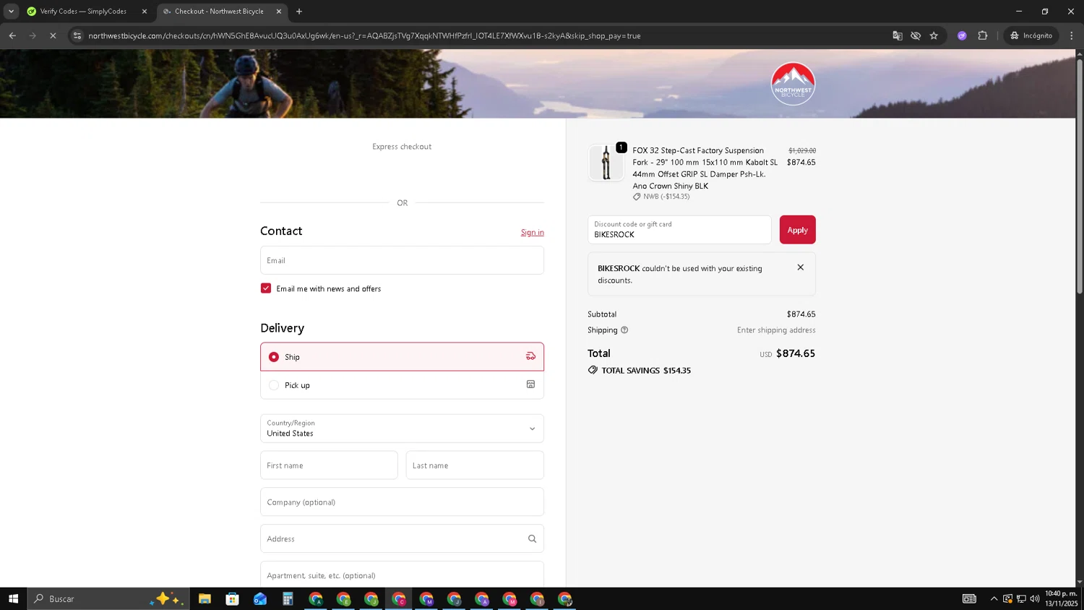Image resolution: width=1084 pixels, height=610 pixels.
Task: Click the Total Savings tag icon
Action: (593, 370)
